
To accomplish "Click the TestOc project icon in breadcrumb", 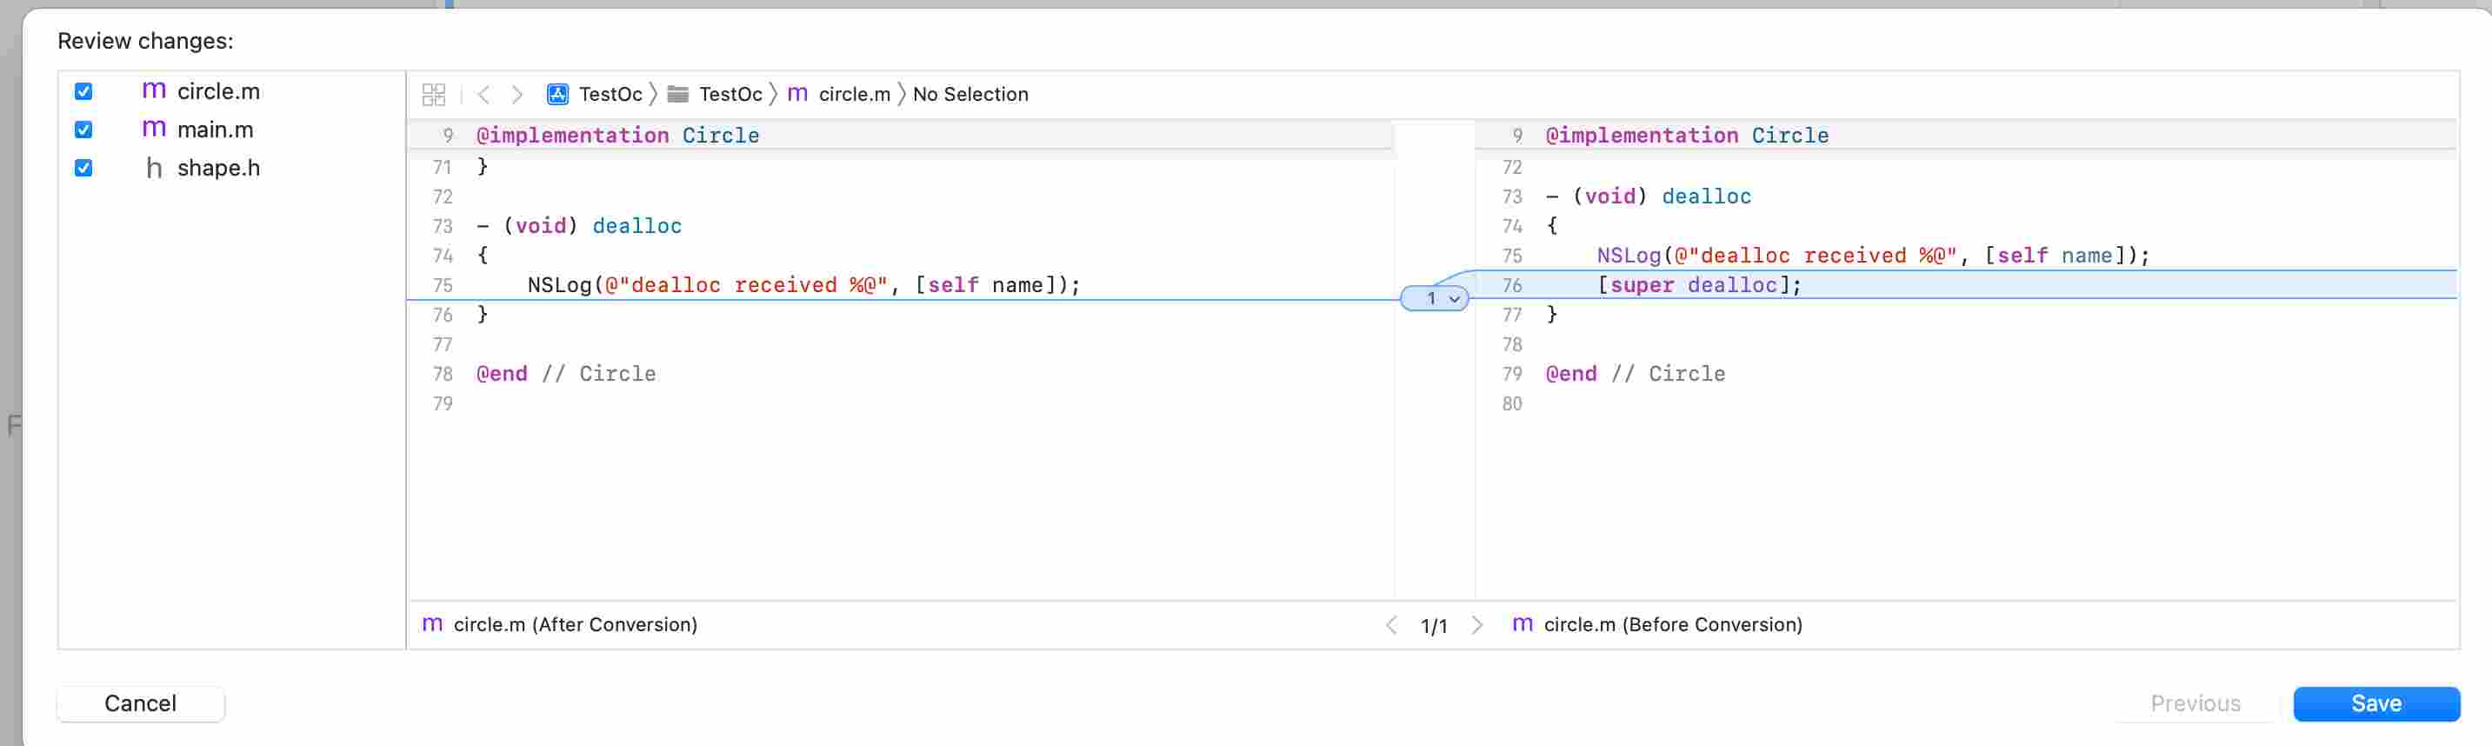I will pos(558,95).
